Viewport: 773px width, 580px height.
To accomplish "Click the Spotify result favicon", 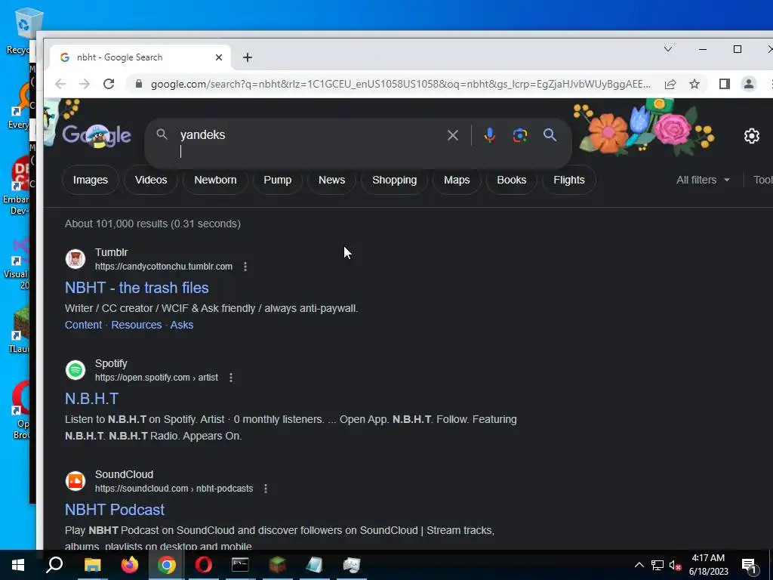I will click(75, 370).
